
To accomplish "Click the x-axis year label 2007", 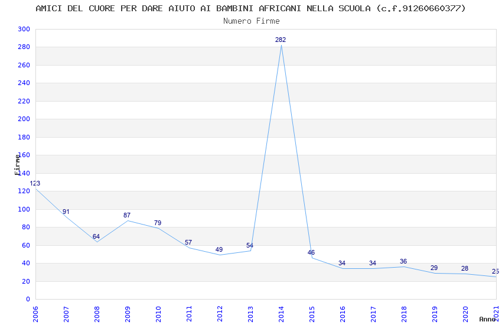I will tap(66, 314).
